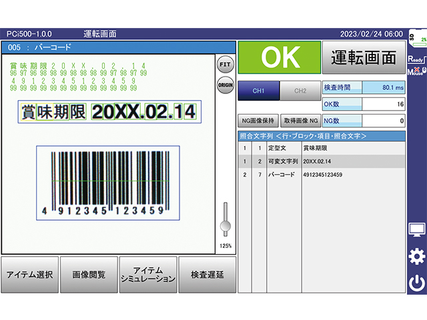This screenshot has width=427, height=320.
Task: Open アイテム選択 button
Action: 29,275
